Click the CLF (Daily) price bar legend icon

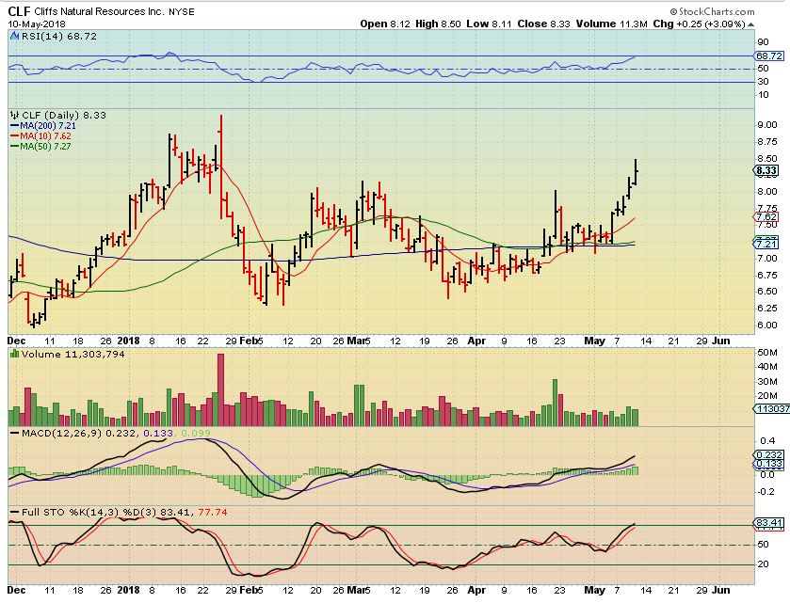[x=14, y=114]
